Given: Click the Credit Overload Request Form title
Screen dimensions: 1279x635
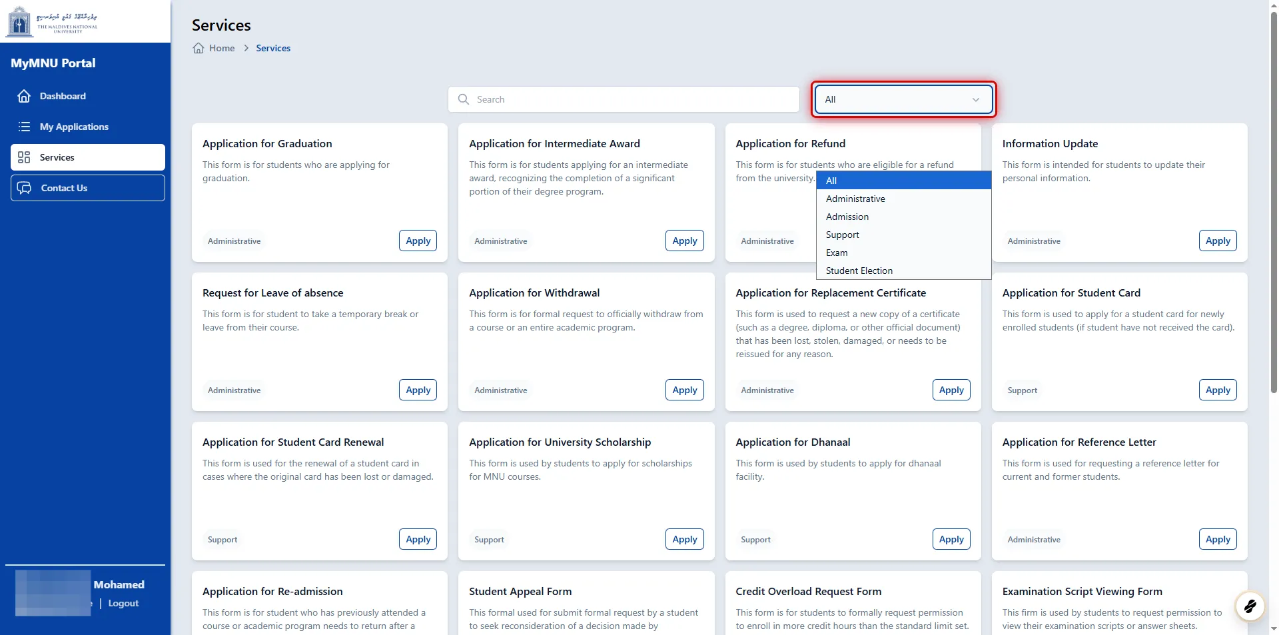Looking at the screenshot, I should (808, 591).
